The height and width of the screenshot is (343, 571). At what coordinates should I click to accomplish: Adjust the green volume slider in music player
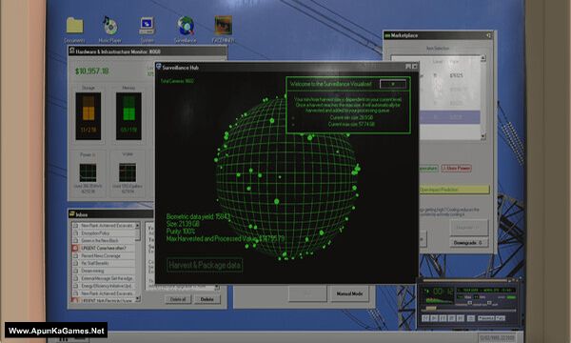(x=511, y=297)
